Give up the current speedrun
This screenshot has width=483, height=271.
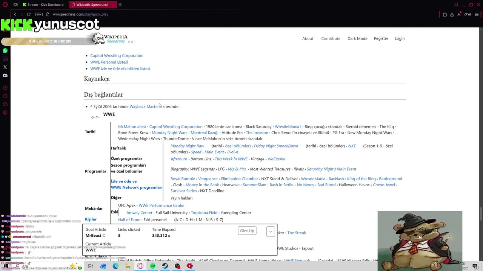click(247, 231)
